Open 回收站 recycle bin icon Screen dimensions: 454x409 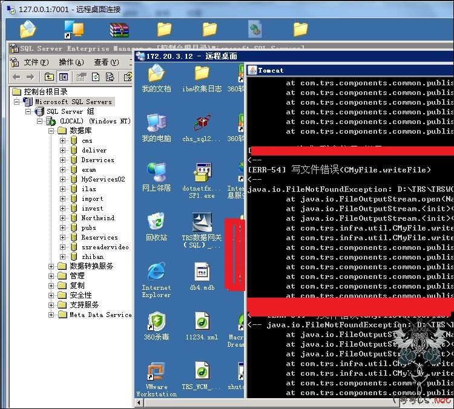coord(156,227)
